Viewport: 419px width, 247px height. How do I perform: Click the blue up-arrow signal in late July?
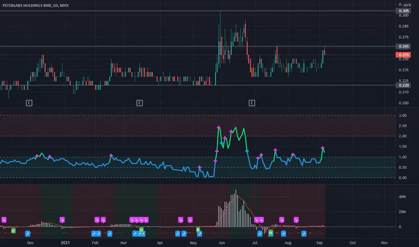click(x=283, y=234)
